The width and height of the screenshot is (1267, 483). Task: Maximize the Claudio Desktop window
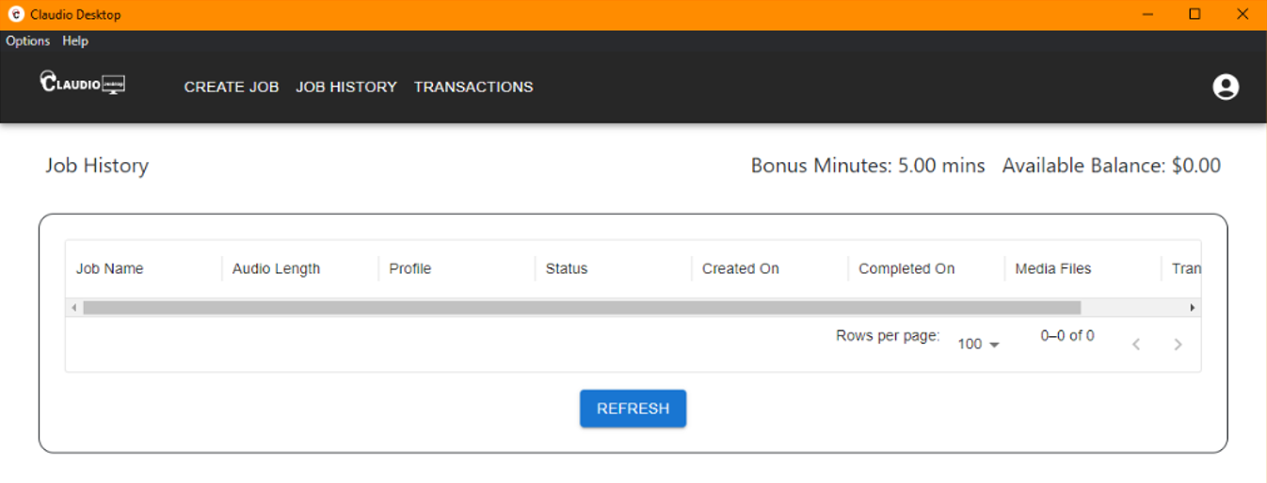(x=1195, y=14)
